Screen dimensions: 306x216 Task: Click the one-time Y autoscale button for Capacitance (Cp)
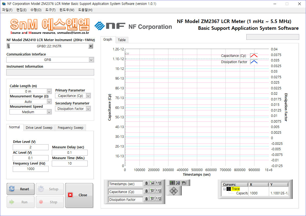[x=152, y=191]
